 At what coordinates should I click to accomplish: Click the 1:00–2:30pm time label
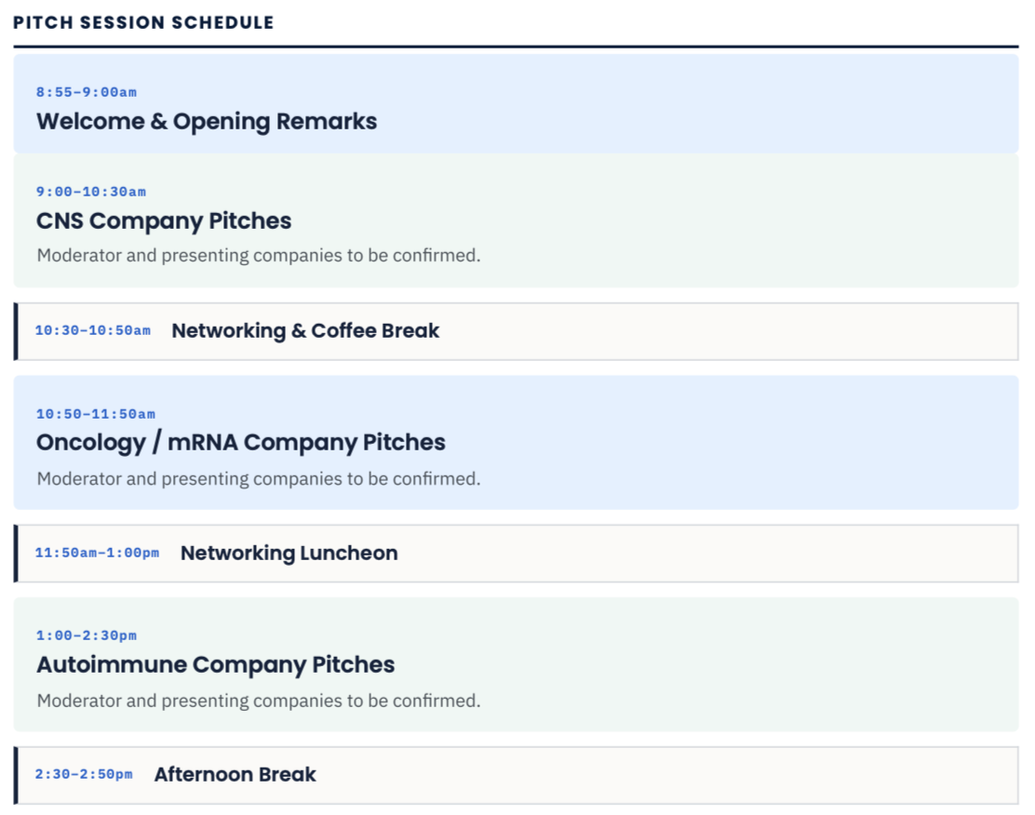tap(87, 636)
